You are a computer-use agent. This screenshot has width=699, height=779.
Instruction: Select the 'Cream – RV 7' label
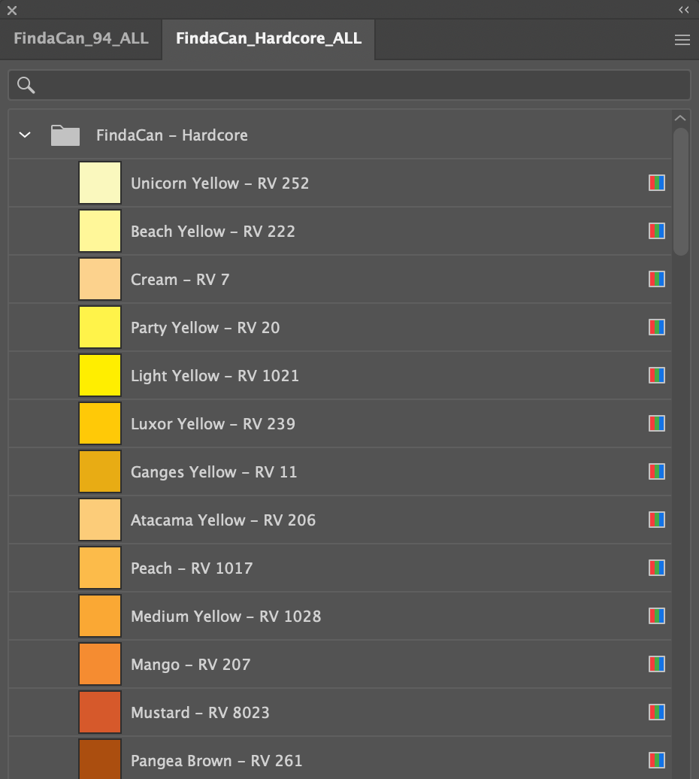(x=180, y=280)
